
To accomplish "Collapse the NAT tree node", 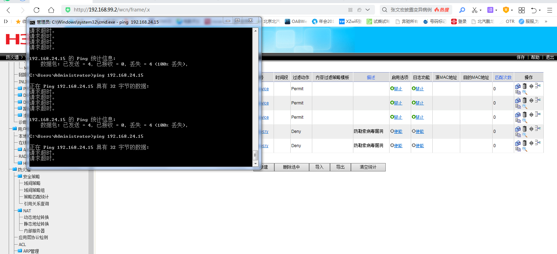I will pos(20,210).
